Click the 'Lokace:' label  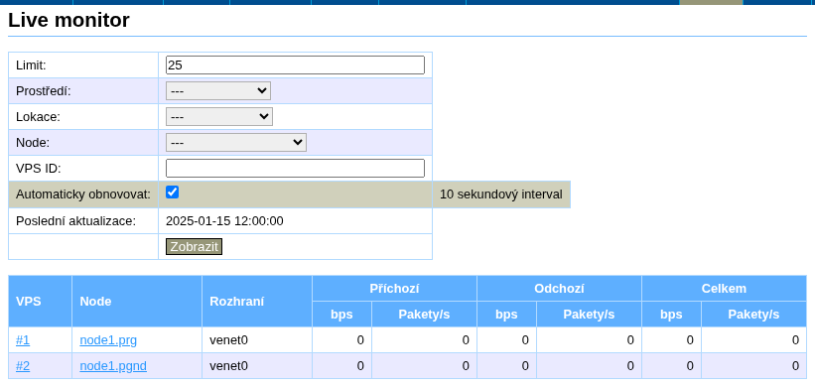point(38,116)
